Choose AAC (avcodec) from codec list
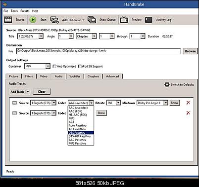The height and width of the screenshot is (187, 199). pyautogui.click(x=81, y=108)
